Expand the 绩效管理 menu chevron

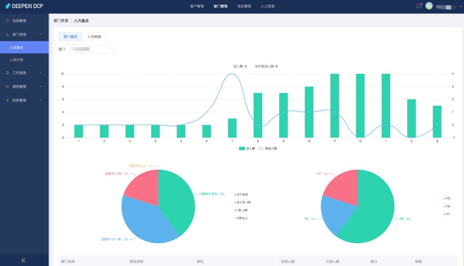click(x=41, y=86)
